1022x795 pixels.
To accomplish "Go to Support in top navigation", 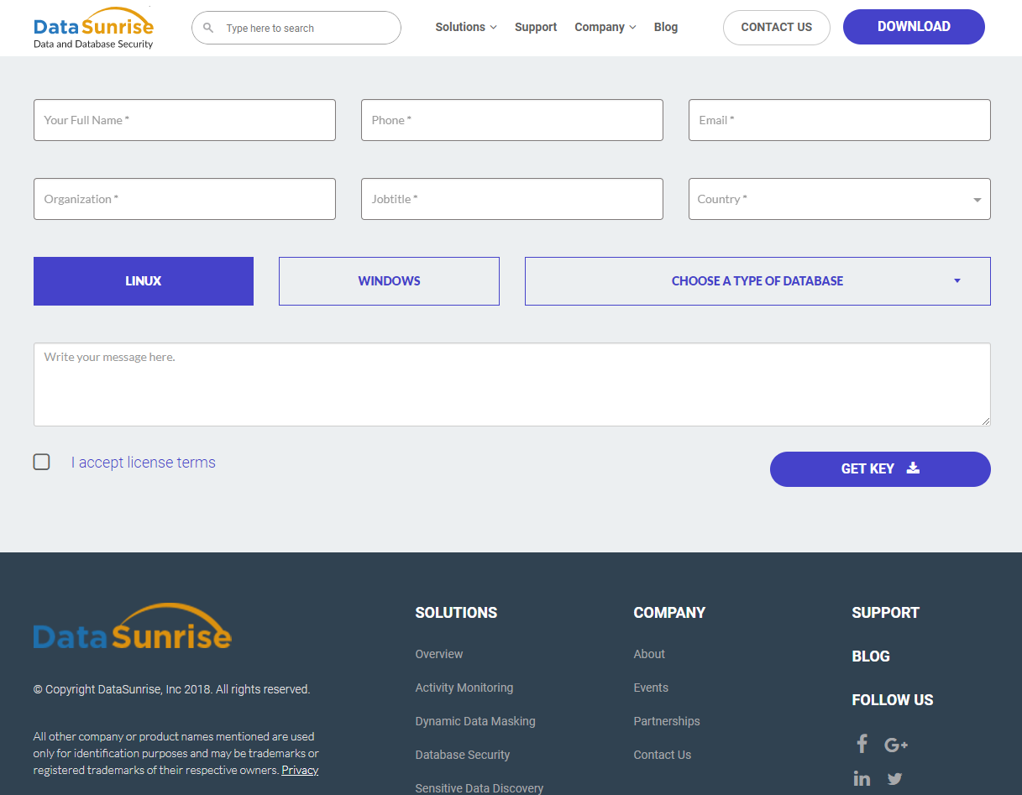I will [x=536, y=27].
